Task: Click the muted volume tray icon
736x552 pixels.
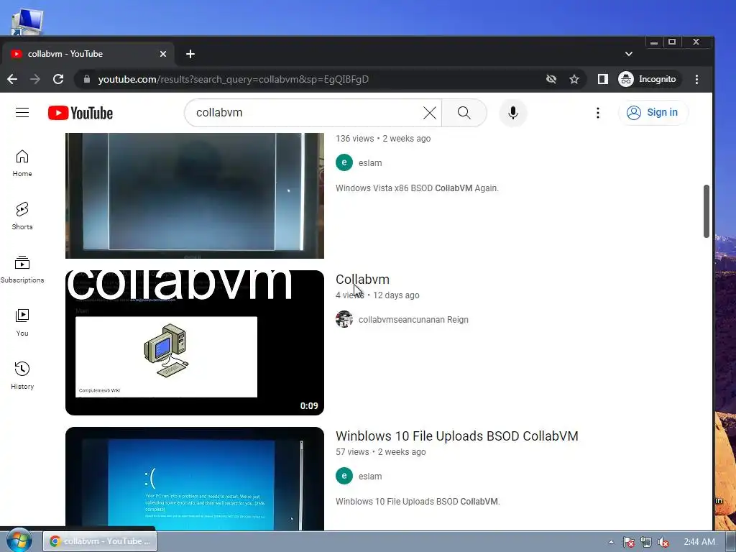Action: [x=663, y=542]
